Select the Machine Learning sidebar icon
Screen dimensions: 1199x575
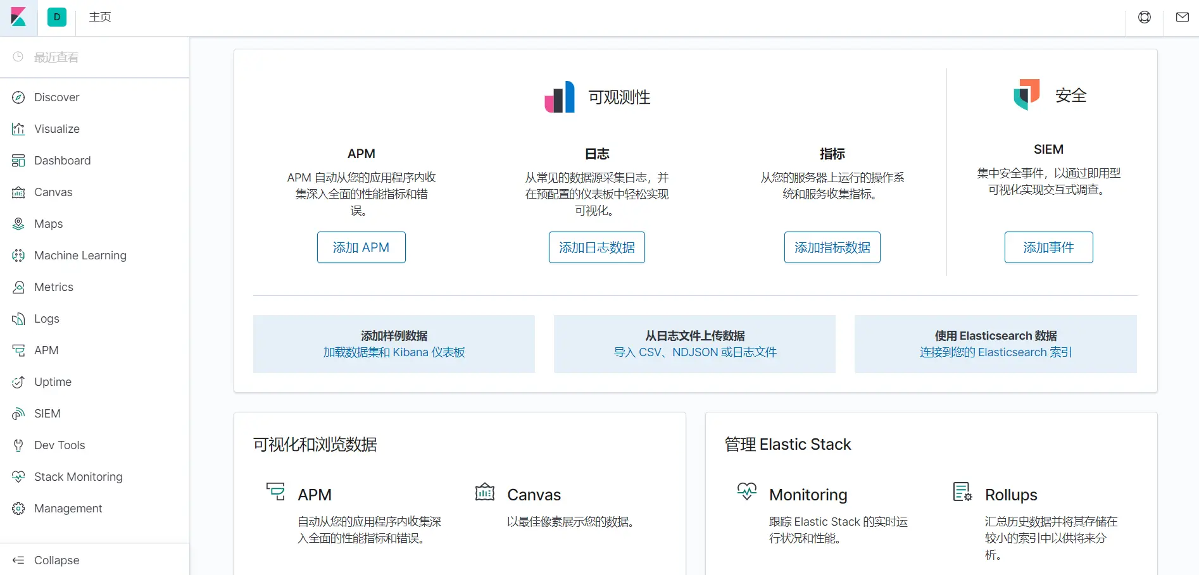click(x=18, y=256)
